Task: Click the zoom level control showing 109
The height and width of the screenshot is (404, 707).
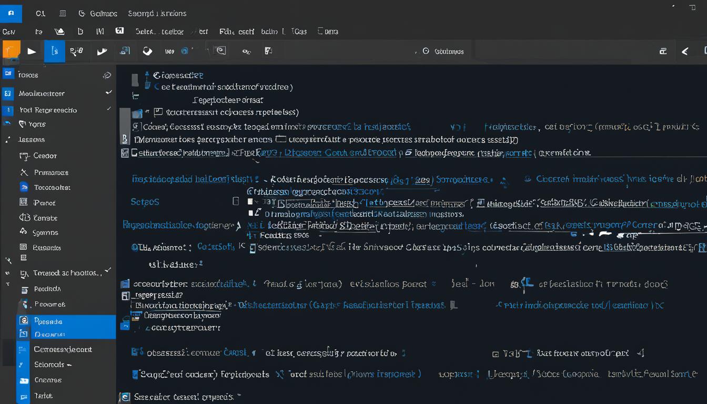Action: point(169,50)
